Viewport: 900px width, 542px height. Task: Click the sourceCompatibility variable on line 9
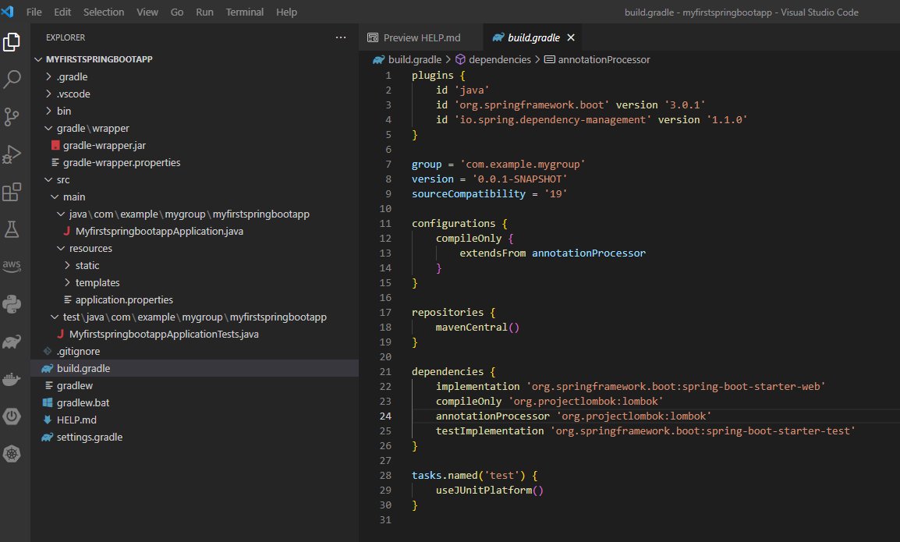tap(469, 193)
